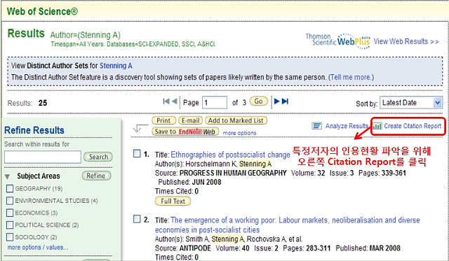Click the page number input field
449x261 pixels.
pos(215,102)
